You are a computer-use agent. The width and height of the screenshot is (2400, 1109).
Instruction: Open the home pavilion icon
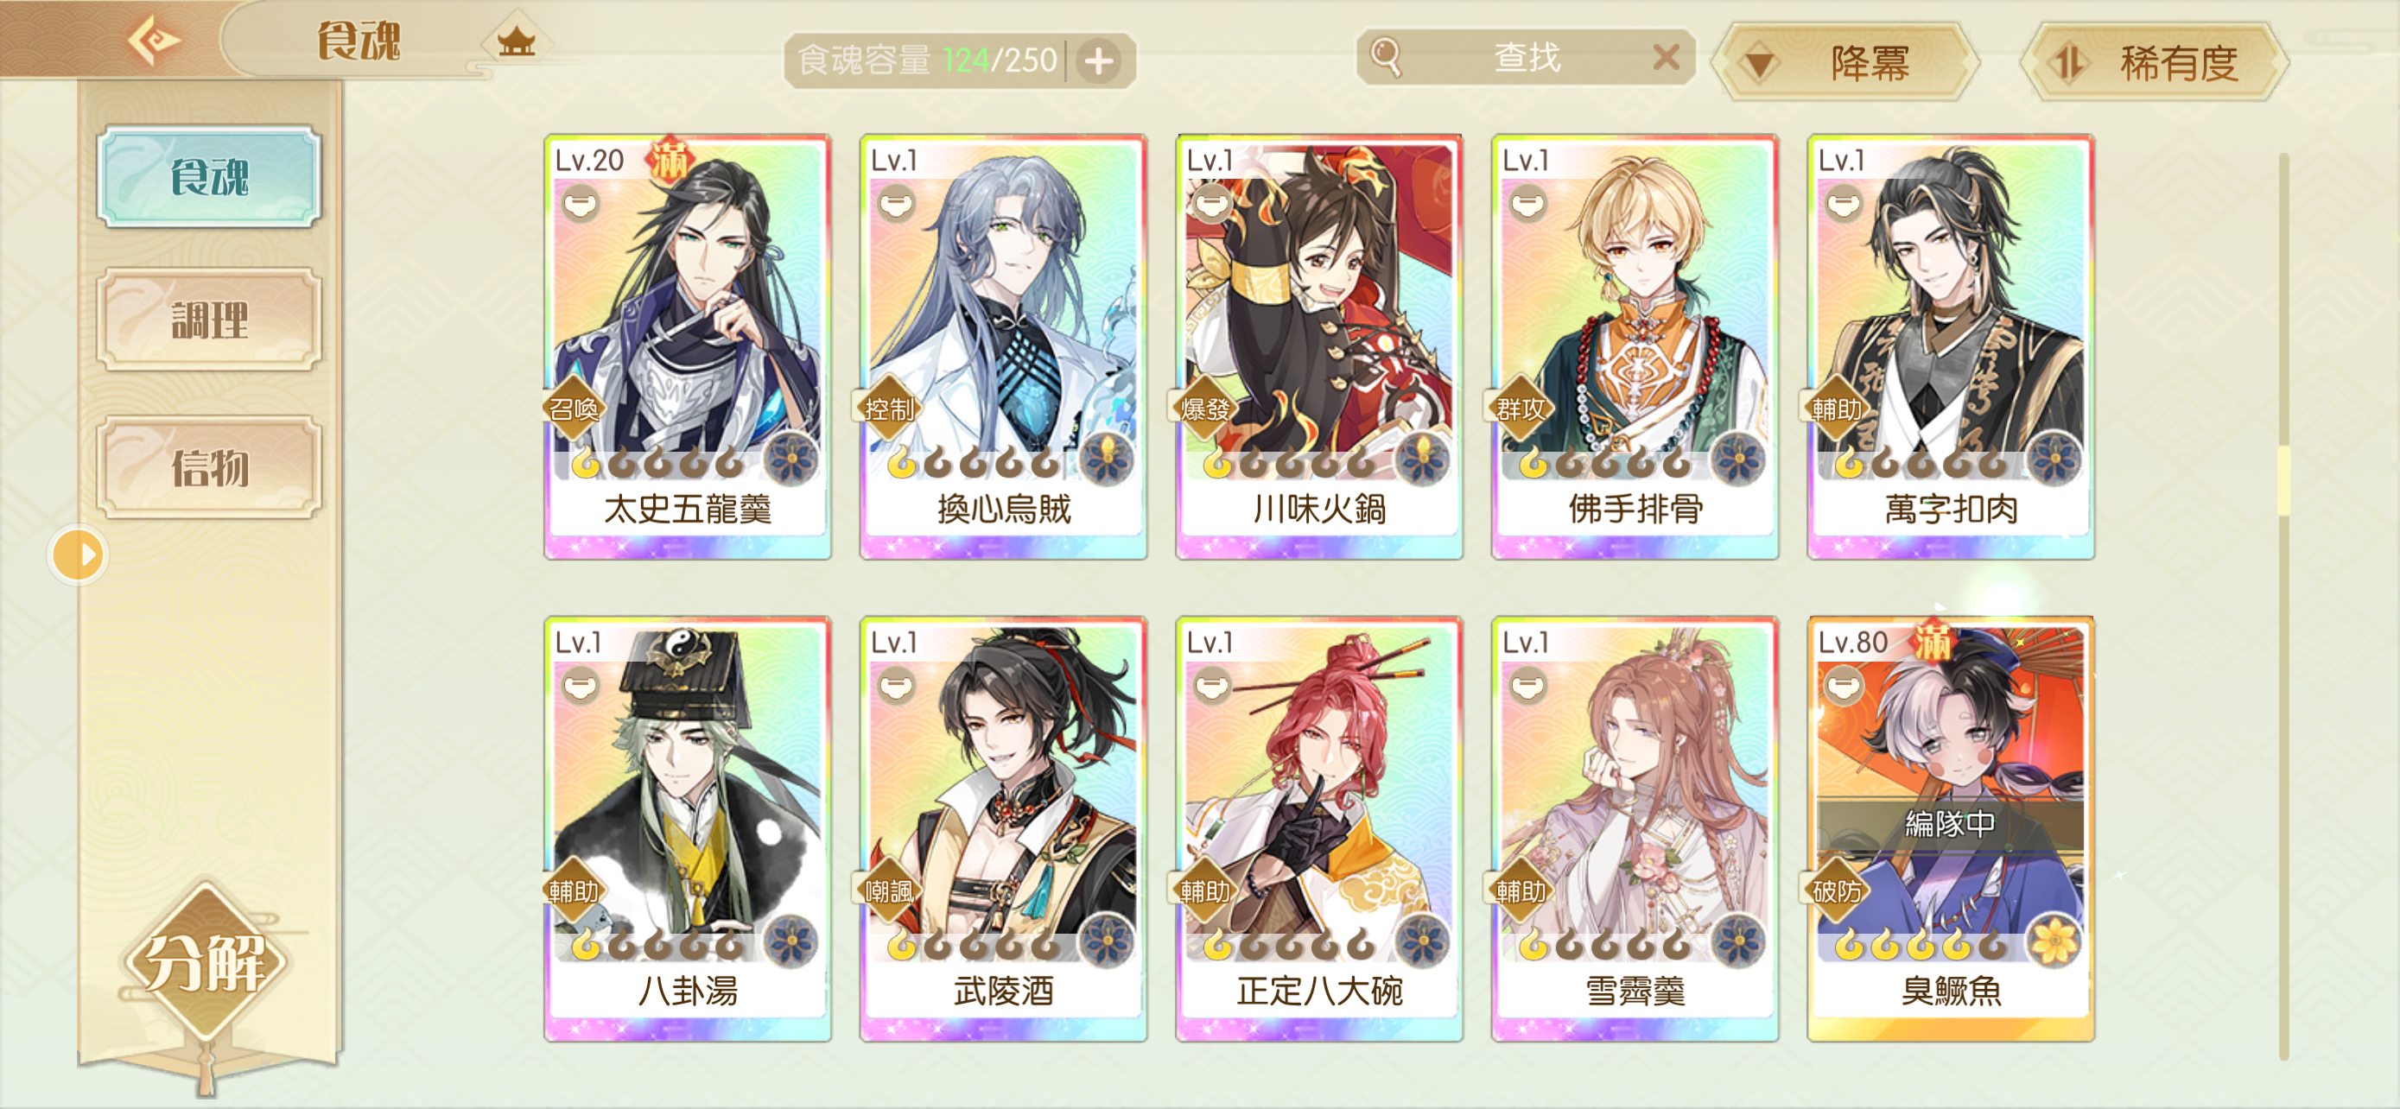(515, 40)
